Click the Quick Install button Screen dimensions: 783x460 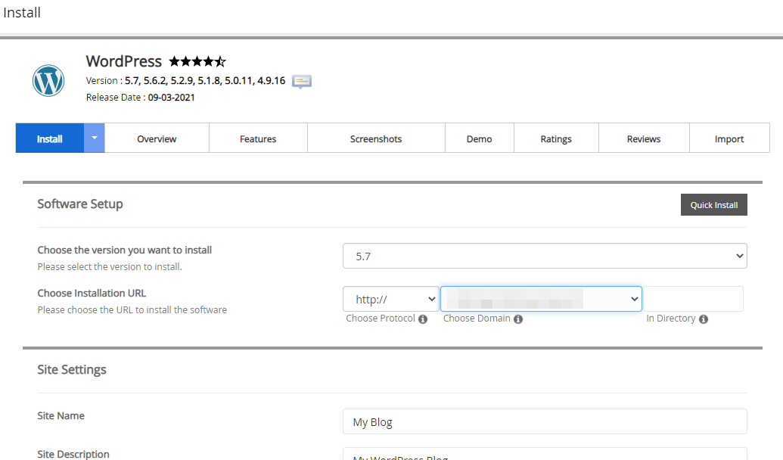(x=714, y=205)
